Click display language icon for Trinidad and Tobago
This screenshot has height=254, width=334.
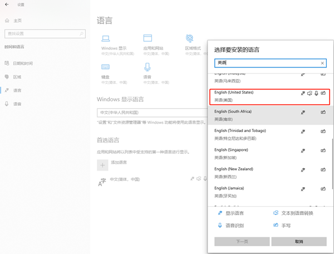[303, 131]
